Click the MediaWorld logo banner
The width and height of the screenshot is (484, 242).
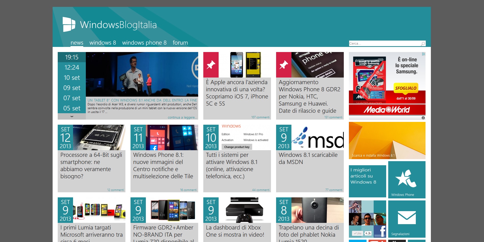pos(387,110)
